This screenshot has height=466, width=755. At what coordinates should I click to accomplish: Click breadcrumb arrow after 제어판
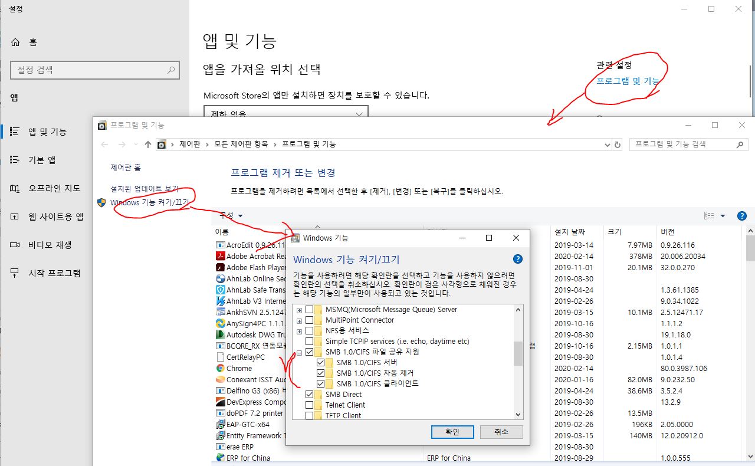pos(206,144)
